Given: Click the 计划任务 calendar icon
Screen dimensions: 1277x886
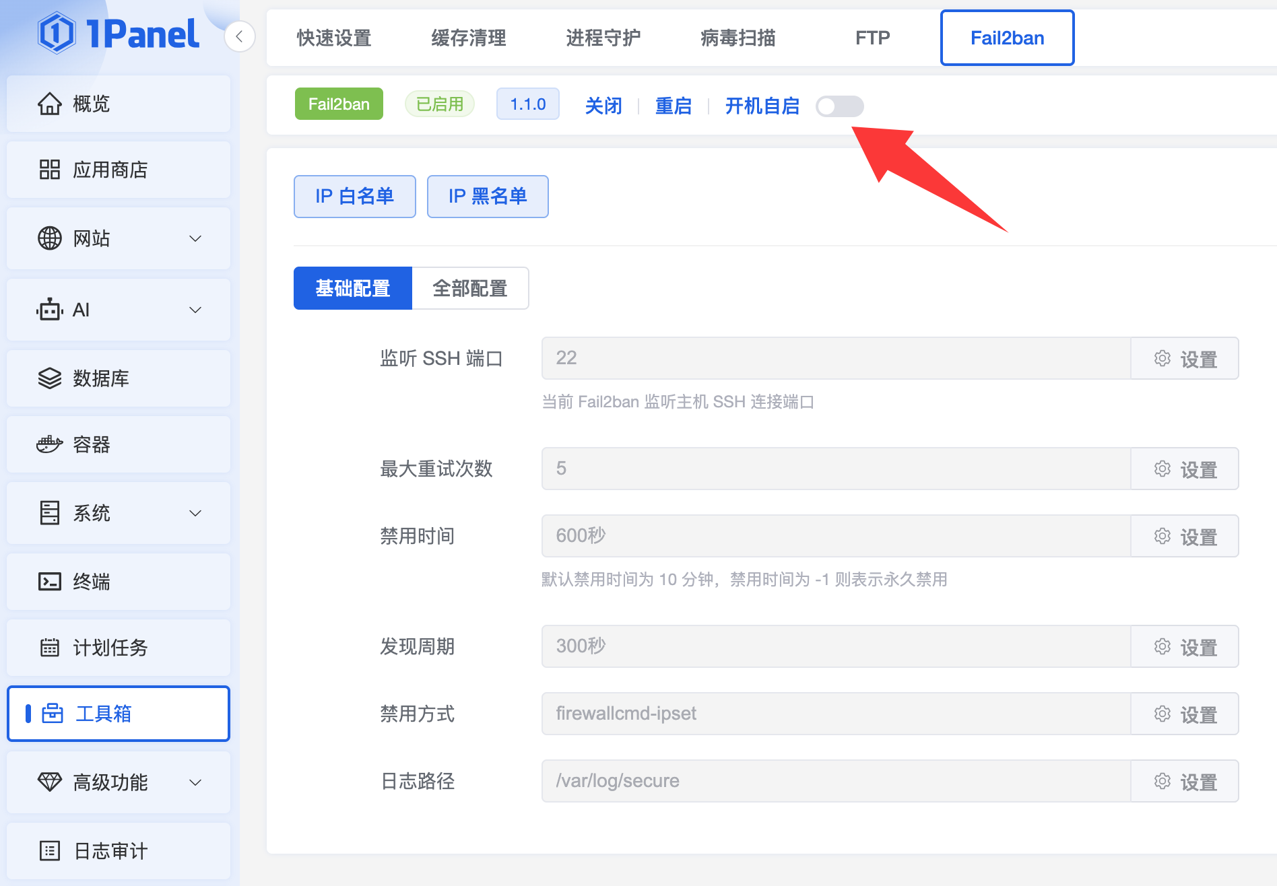Looking at the screenshot, I should 50,648.
